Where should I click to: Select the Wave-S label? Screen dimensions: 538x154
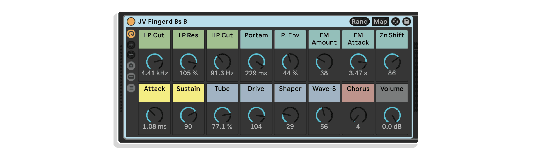[324, 93]
